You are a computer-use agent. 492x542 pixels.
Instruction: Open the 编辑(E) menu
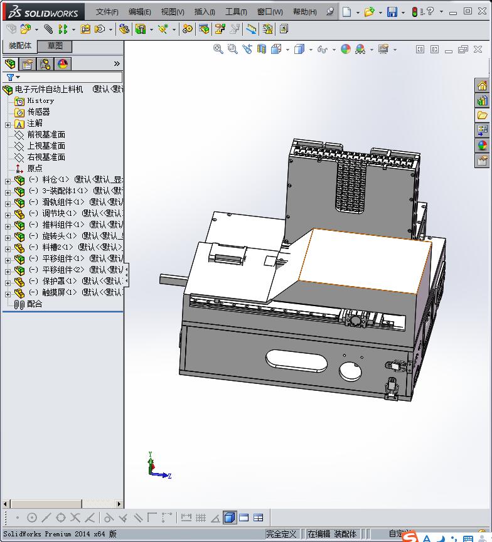[x=140, y=12]
